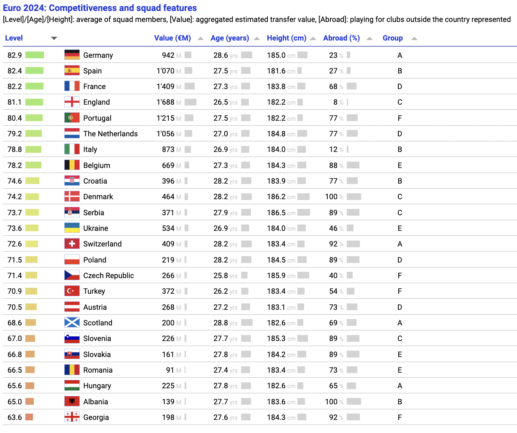Select the Group column header
The height and width of the screenshot is (433, 517).
point(393,38)
